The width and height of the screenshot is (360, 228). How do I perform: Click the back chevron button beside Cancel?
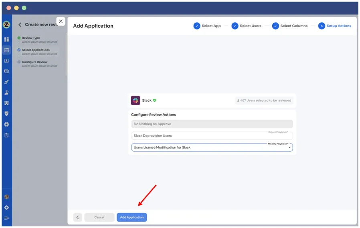pyautogui.click(x=77, y=218)
